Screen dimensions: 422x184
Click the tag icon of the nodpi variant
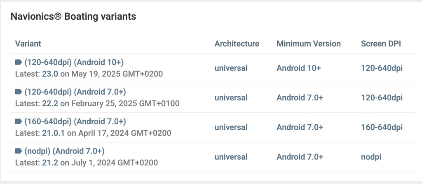point(18,151)
